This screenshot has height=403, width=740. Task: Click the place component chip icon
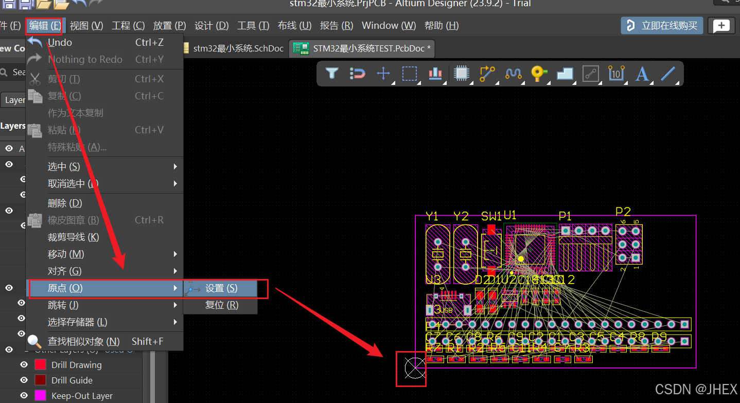462,74
